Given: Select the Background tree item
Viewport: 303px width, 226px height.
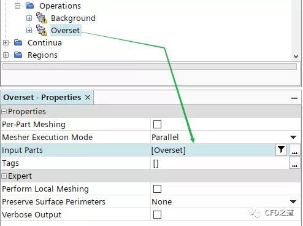Looking at the screenshot, I should [x=73, y=18].
